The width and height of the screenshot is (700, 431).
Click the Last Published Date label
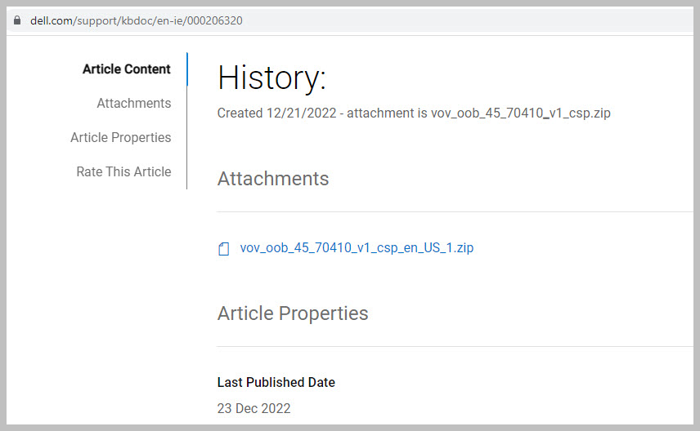tap(276, 382)
